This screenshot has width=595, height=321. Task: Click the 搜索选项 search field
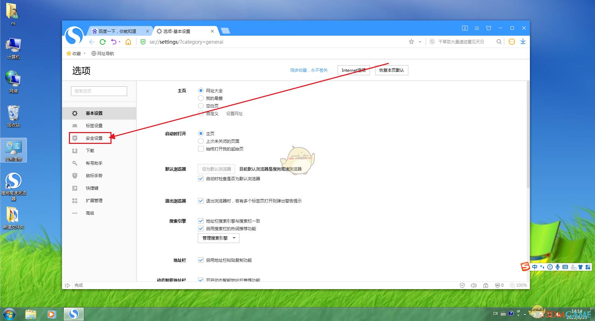click(x=99, y=91)
